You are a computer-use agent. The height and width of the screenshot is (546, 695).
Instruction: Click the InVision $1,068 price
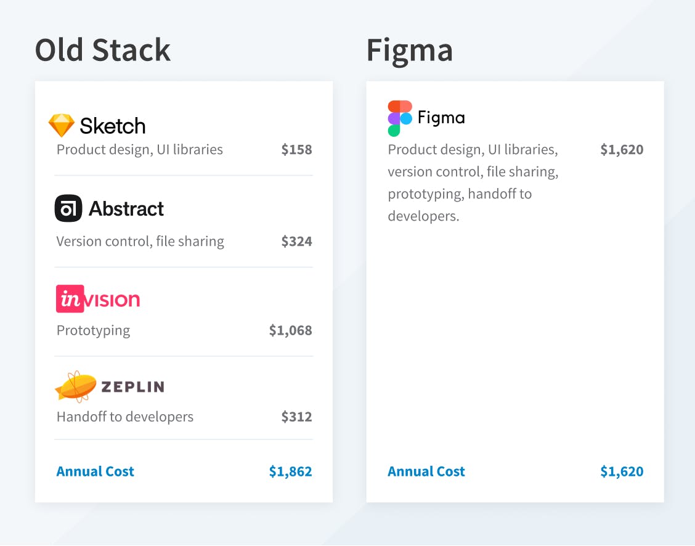(290, 330)
